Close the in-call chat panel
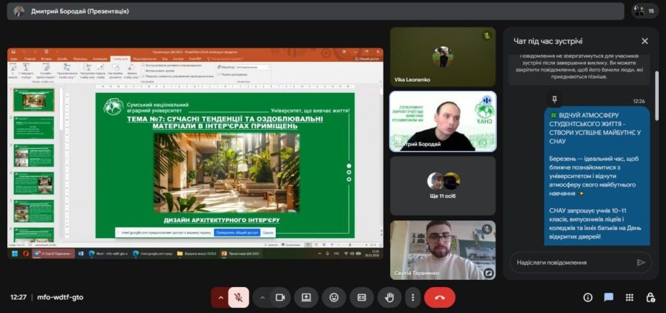The height and width of the screenshot is (313, 666). point(645,41)
